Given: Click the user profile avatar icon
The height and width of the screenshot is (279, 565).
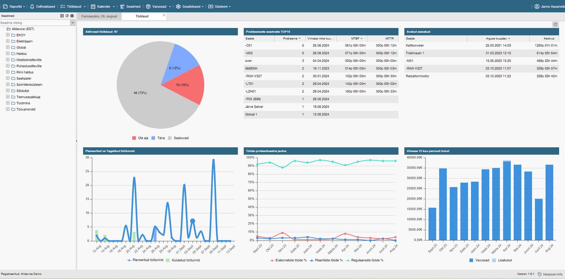Looking at the screenshot, I should pyautogui.click(x=537, y=6).
